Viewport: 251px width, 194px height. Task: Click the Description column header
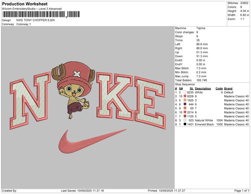click(x=203, y=89)
